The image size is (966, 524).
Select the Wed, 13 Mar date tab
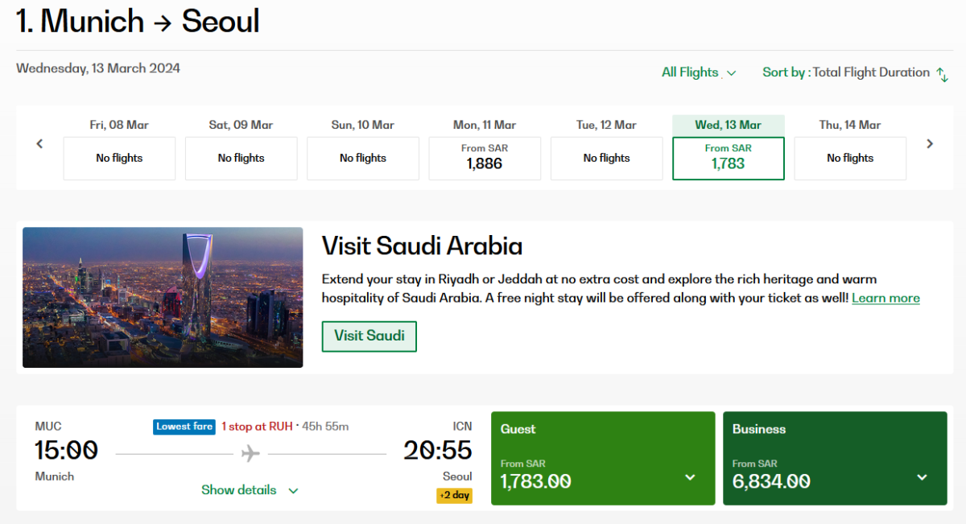[x=728, y=158]
